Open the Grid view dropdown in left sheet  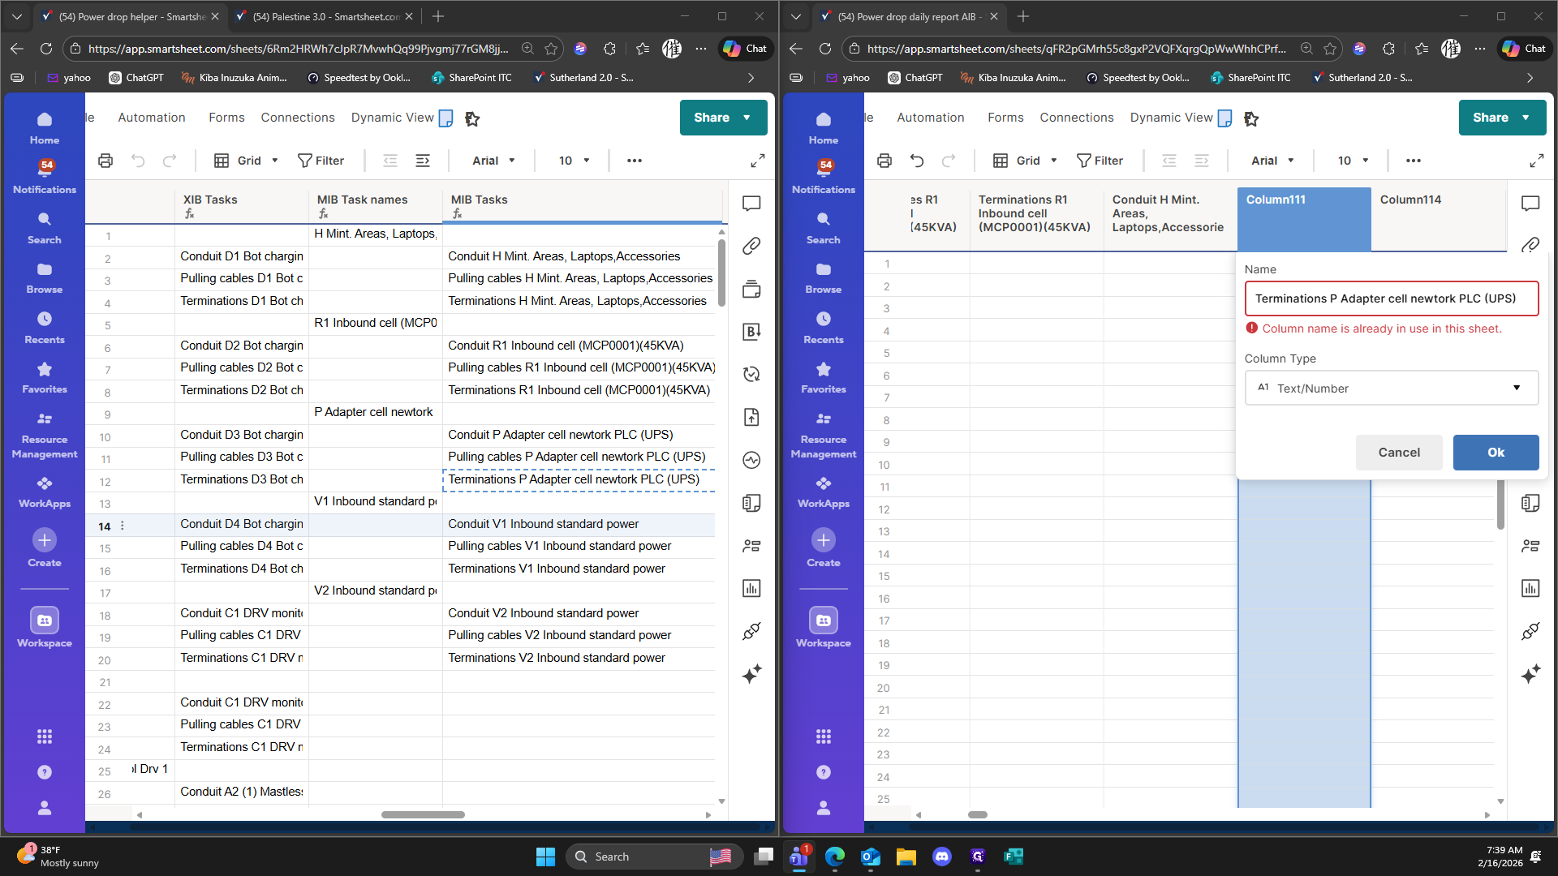coord(247,161)
